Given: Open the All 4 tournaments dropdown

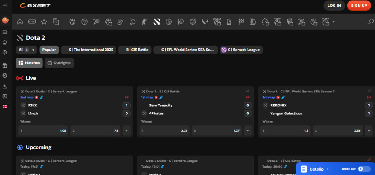Looking at the screenshot, I should [x=26, y=50].
